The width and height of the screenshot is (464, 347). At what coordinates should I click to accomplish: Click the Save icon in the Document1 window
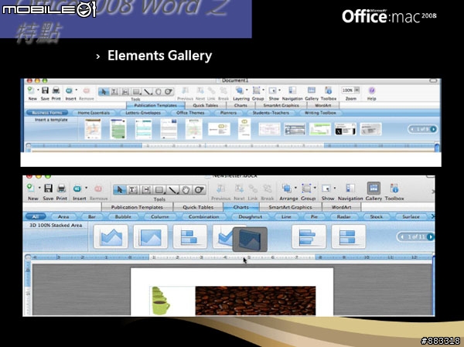45,90
